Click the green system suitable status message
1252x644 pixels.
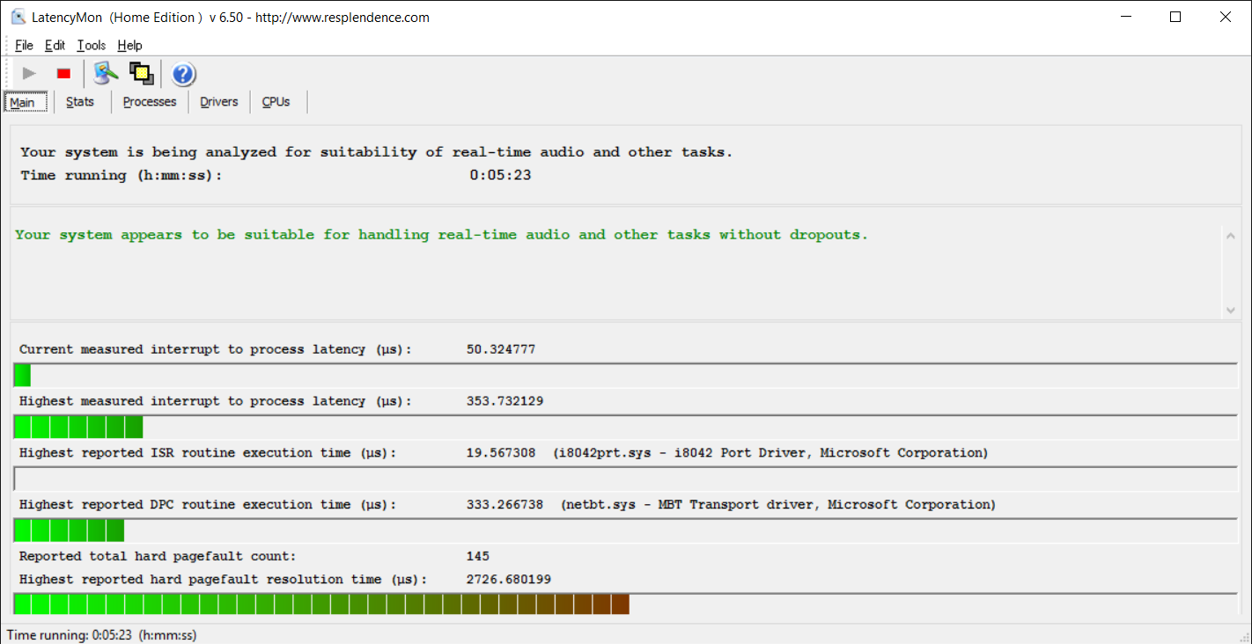(441, 235)
